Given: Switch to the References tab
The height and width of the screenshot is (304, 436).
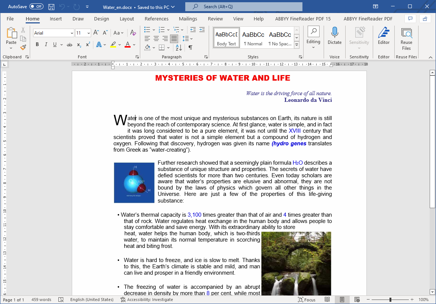Looking at the screenshot, I should tap(157, 19).
